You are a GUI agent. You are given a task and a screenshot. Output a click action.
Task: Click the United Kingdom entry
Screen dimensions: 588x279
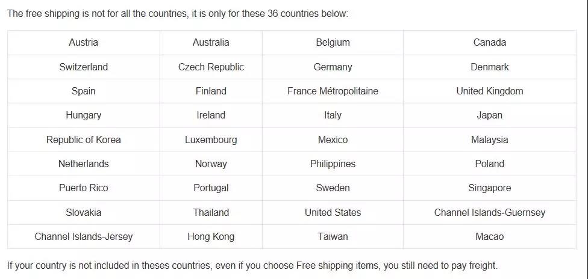[x=489, y=91]
